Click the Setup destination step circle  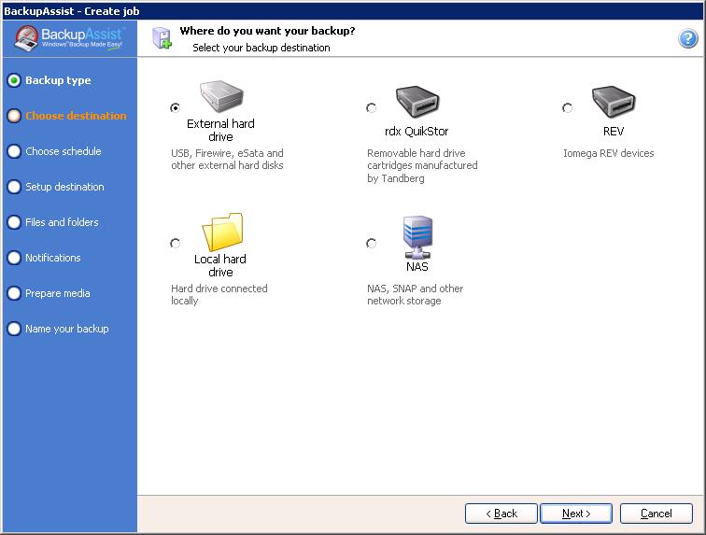14,187
